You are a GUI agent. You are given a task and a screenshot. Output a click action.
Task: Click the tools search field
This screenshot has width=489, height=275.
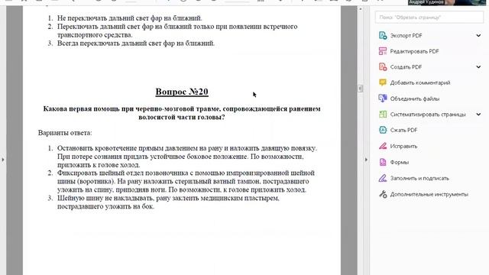coord(429,17)
